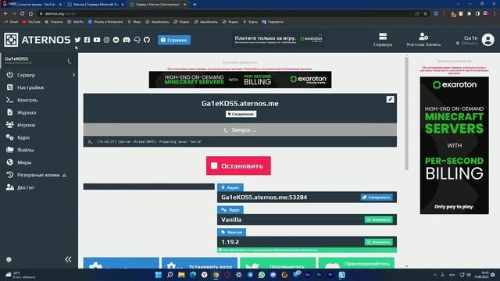Click the red Остановить stop button
Screen dimensions: 500x281
(x=238, y=165)
